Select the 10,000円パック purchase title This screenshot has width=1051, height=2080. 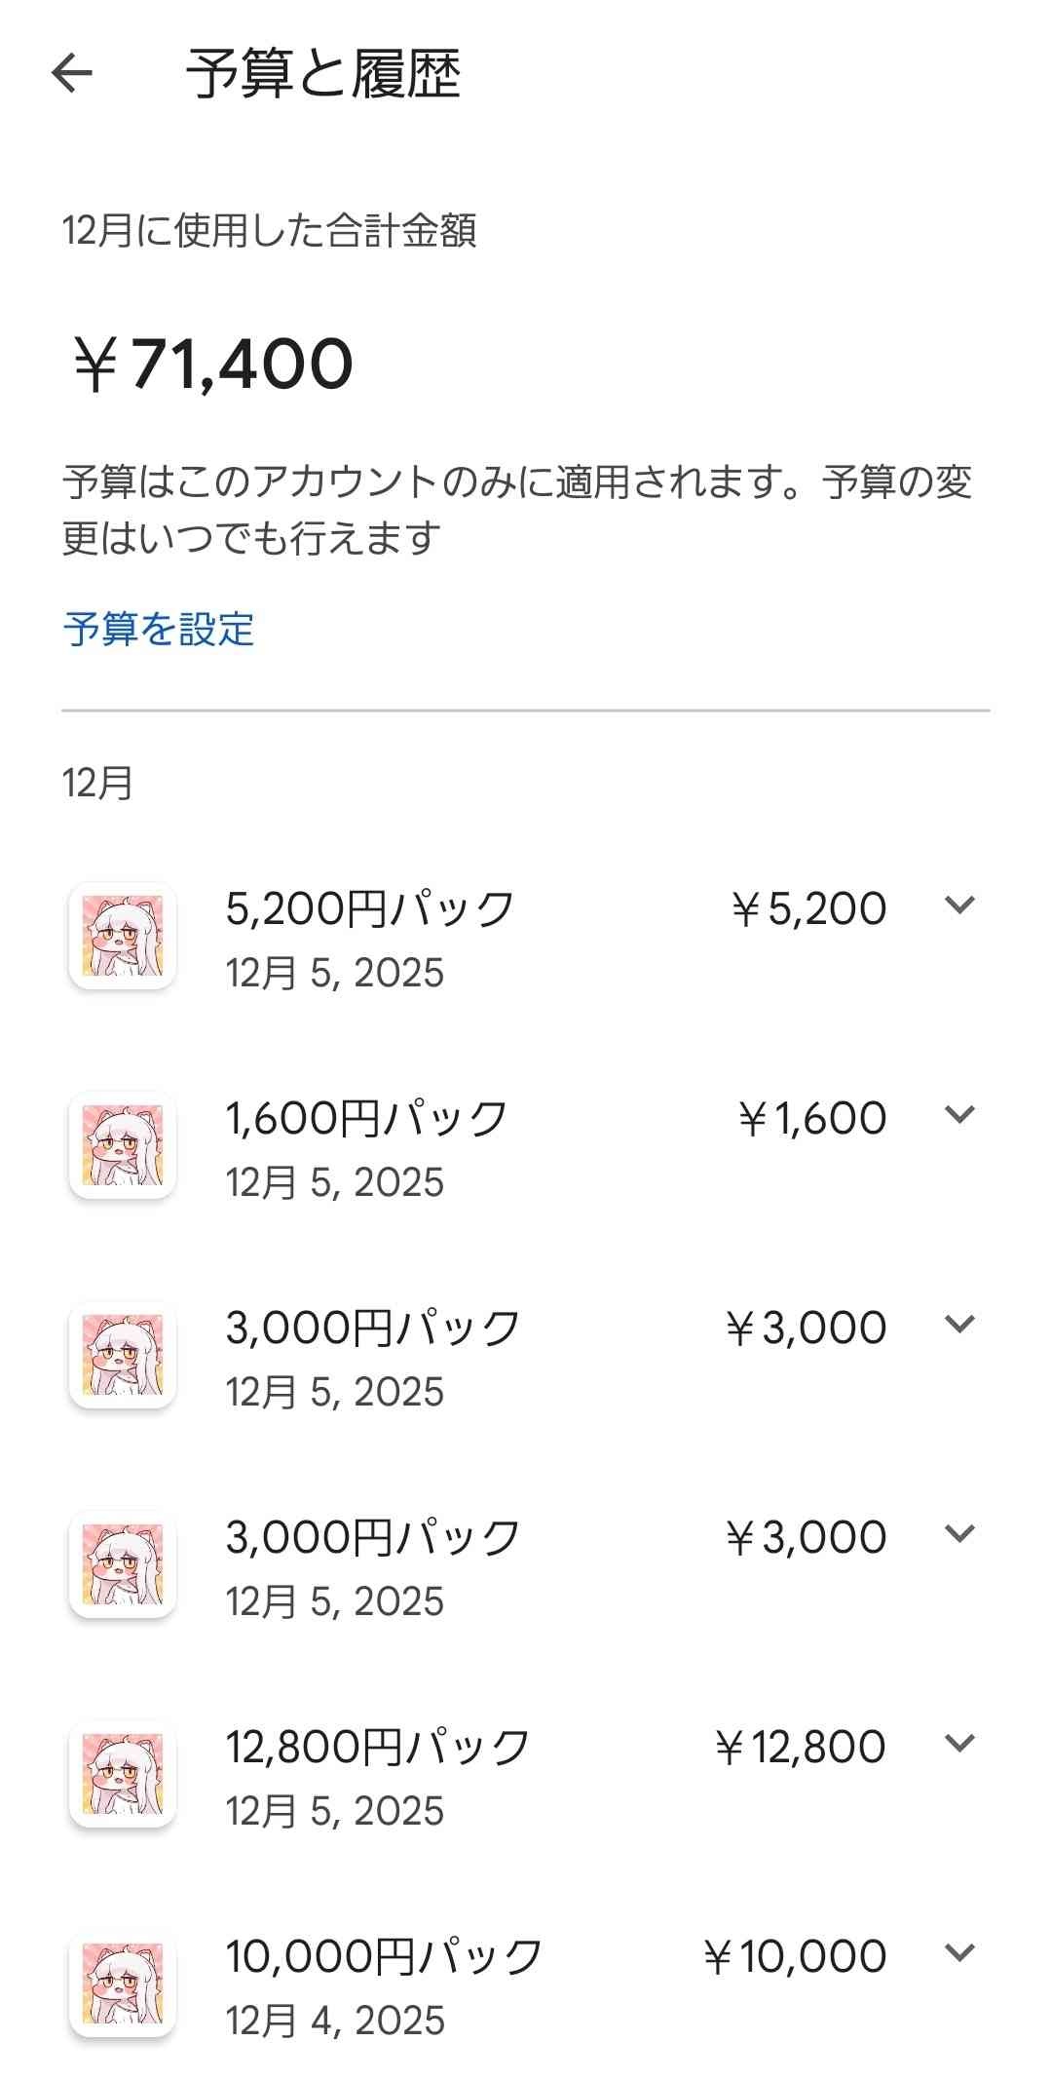click(x=384, y=1957)
